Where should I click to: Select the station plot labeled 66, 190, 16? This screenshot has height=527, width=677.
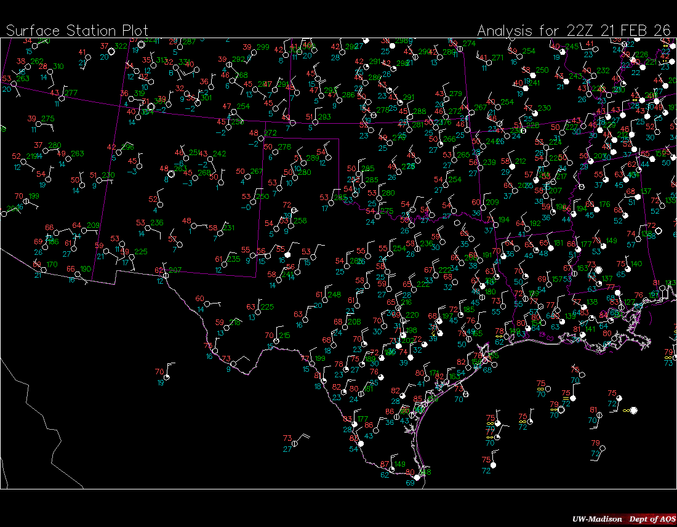pos(78,274)
